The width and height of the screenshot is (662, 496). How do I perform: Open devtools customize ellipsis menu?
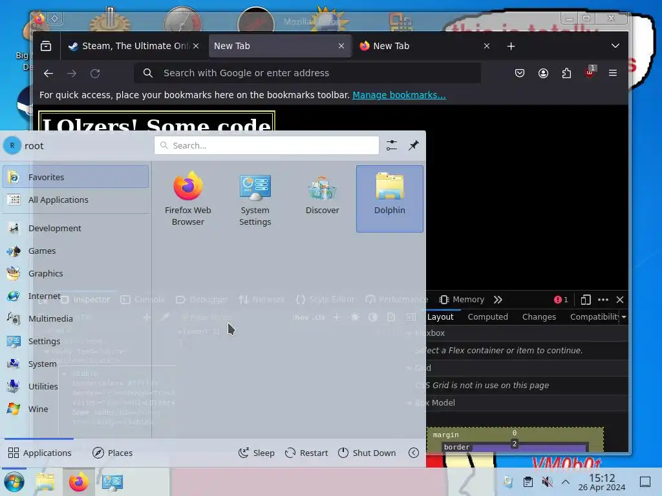pos(603,300)
